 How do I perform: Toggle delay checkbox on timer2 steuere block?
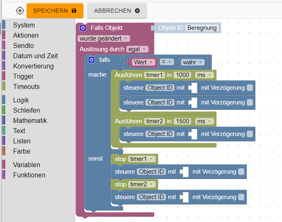pos(250,134)
